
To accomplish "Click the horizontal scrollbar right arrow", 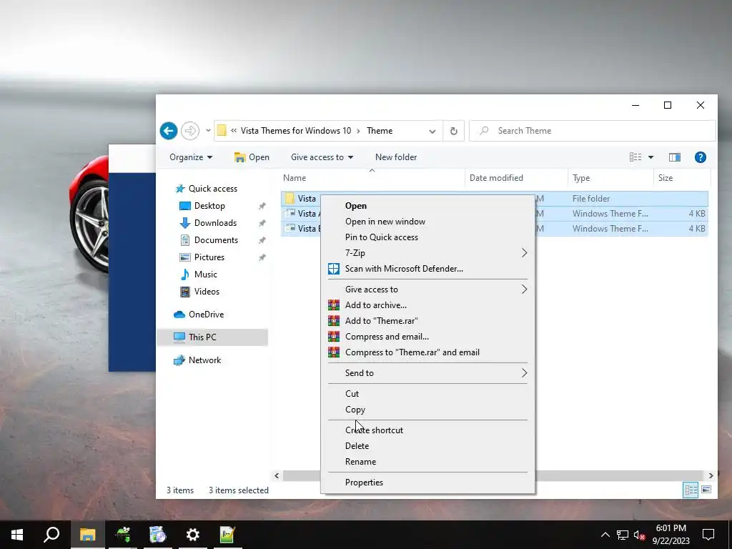I will [711, 475].
